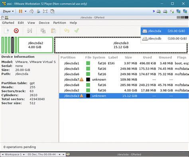Select the /dev/sda2 row in partition table
This screenshot has width=189, height=157.
point(124,90)
